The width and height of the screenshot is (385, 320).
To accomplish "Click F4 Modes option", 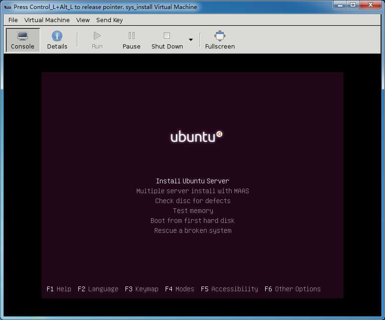I will point(180,289).
